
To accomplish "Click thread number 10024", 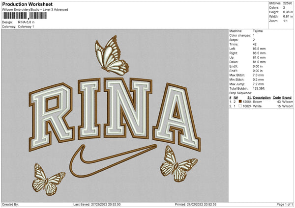I will (247, 106).
